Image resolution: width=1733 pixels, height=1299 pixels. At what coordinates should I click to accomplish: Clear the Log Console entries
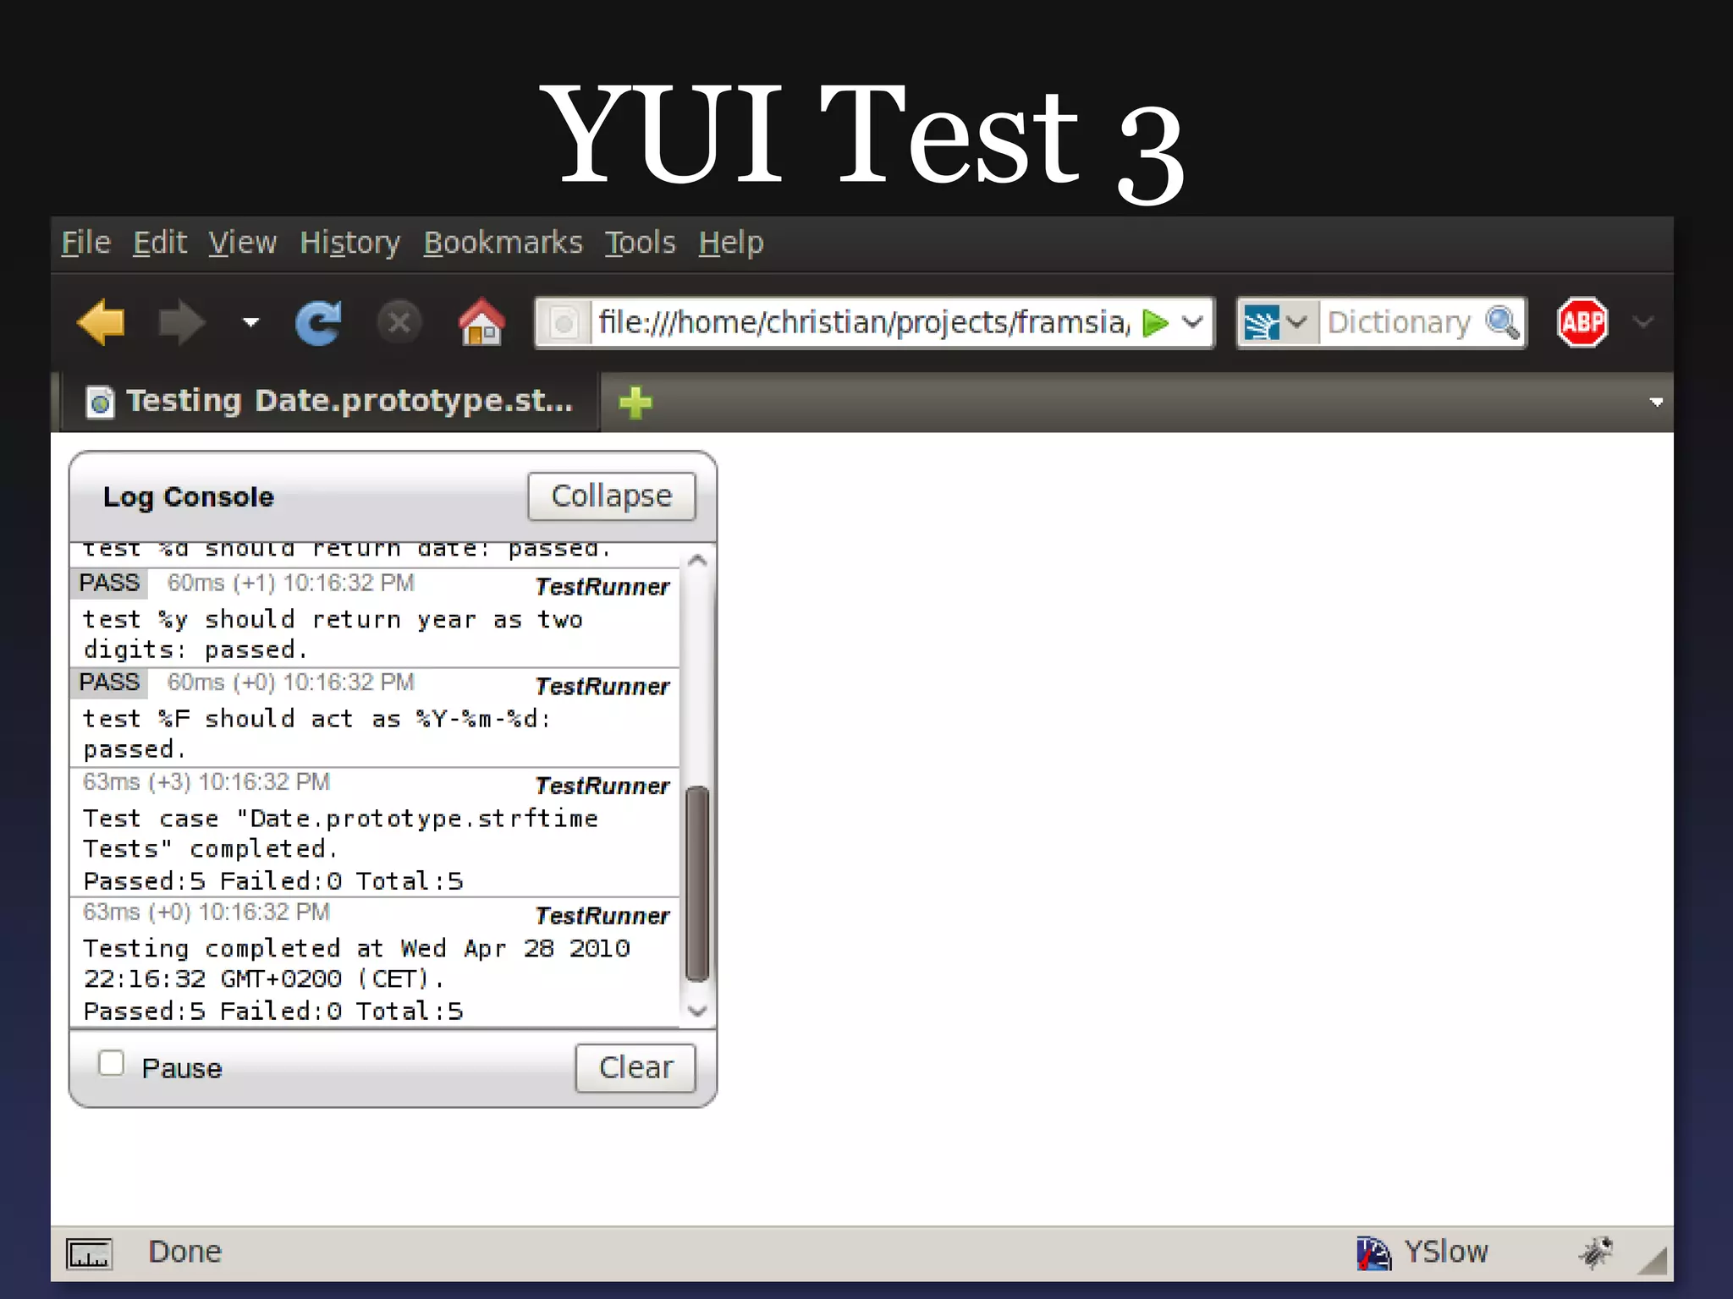click(635, 1068)
